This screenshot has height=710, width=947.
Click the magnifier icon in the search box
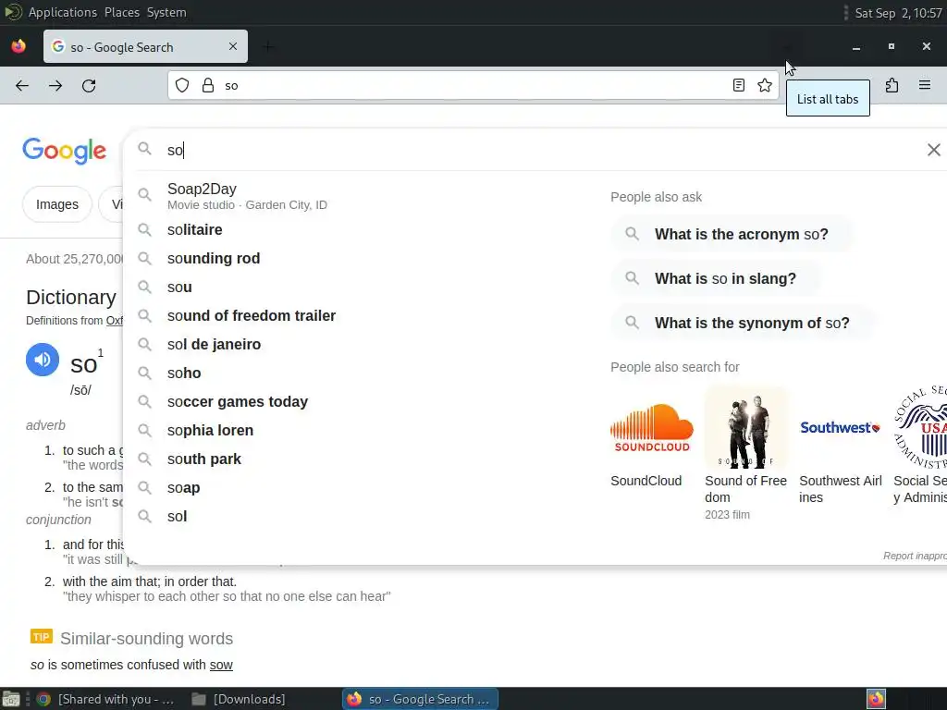click(144, 149)
